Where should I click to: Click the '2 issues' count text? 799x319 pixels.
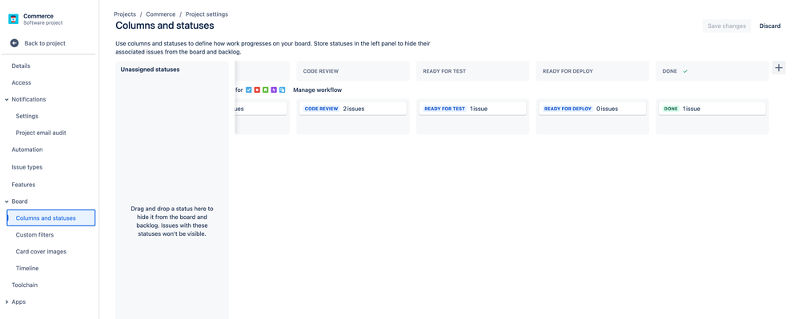pos(354,109)
